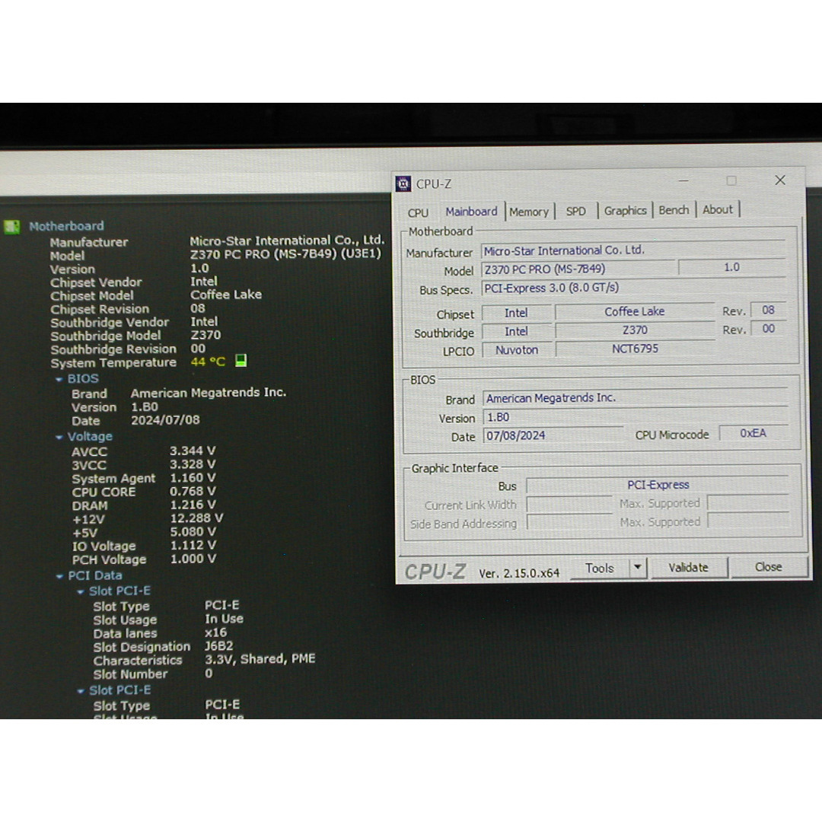Click the Chipset field showing Coffee Lake in CPU-Z
Viewport: 822px width, 822px height.
point(634,311)
